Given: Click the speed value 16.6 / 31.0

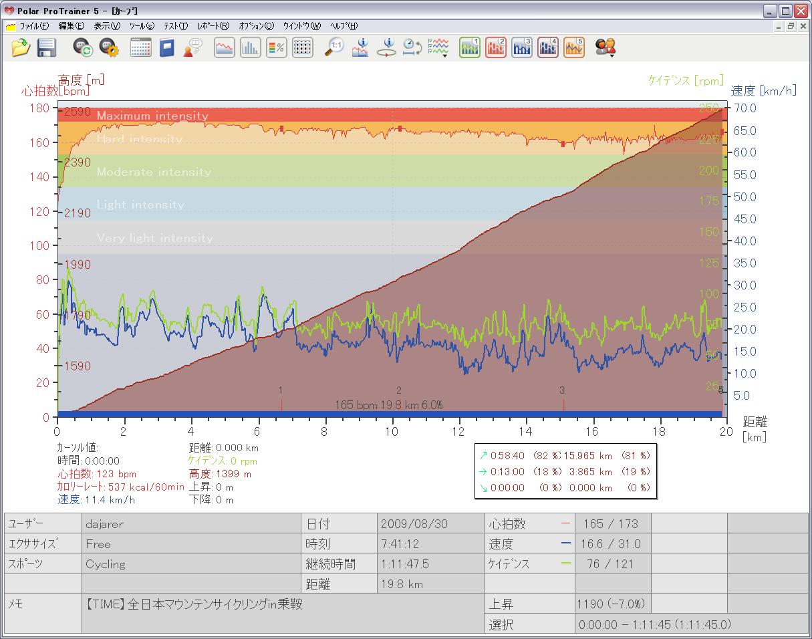Looking at the screenshot, I should click(612, 544).
